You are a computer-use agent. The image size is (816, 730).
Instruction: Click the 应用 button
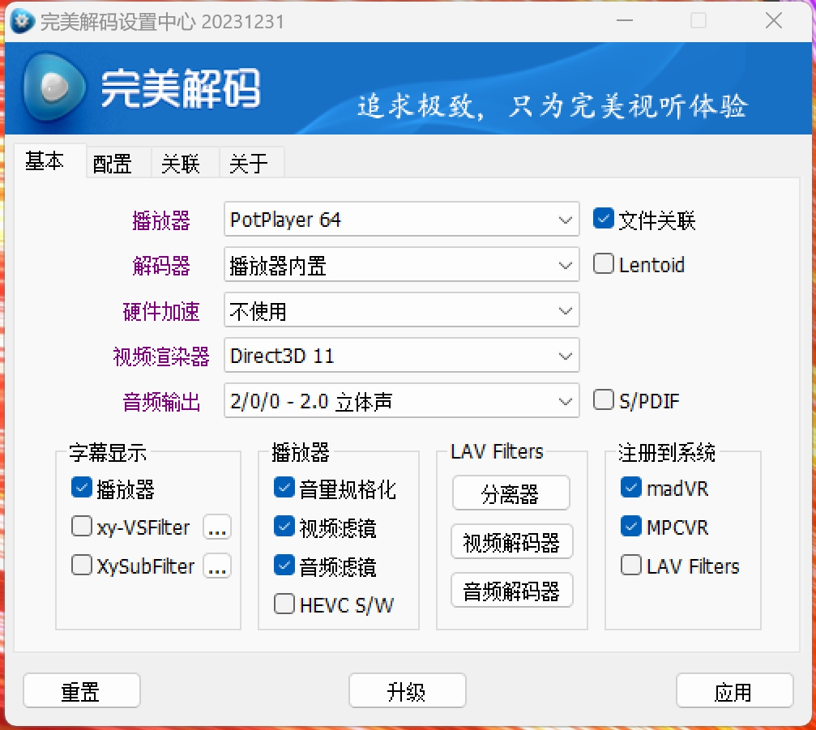[x=734, y=692]
